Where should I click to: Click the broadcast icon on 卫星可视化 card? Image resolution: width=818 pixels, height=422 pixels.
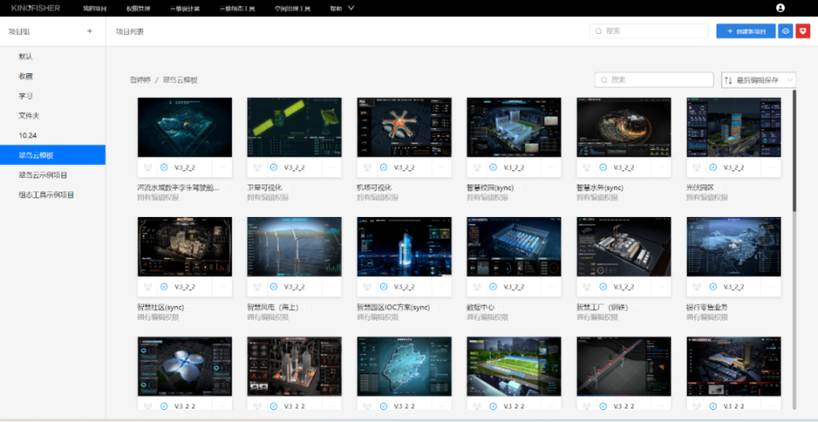click(x=257, y=168)
